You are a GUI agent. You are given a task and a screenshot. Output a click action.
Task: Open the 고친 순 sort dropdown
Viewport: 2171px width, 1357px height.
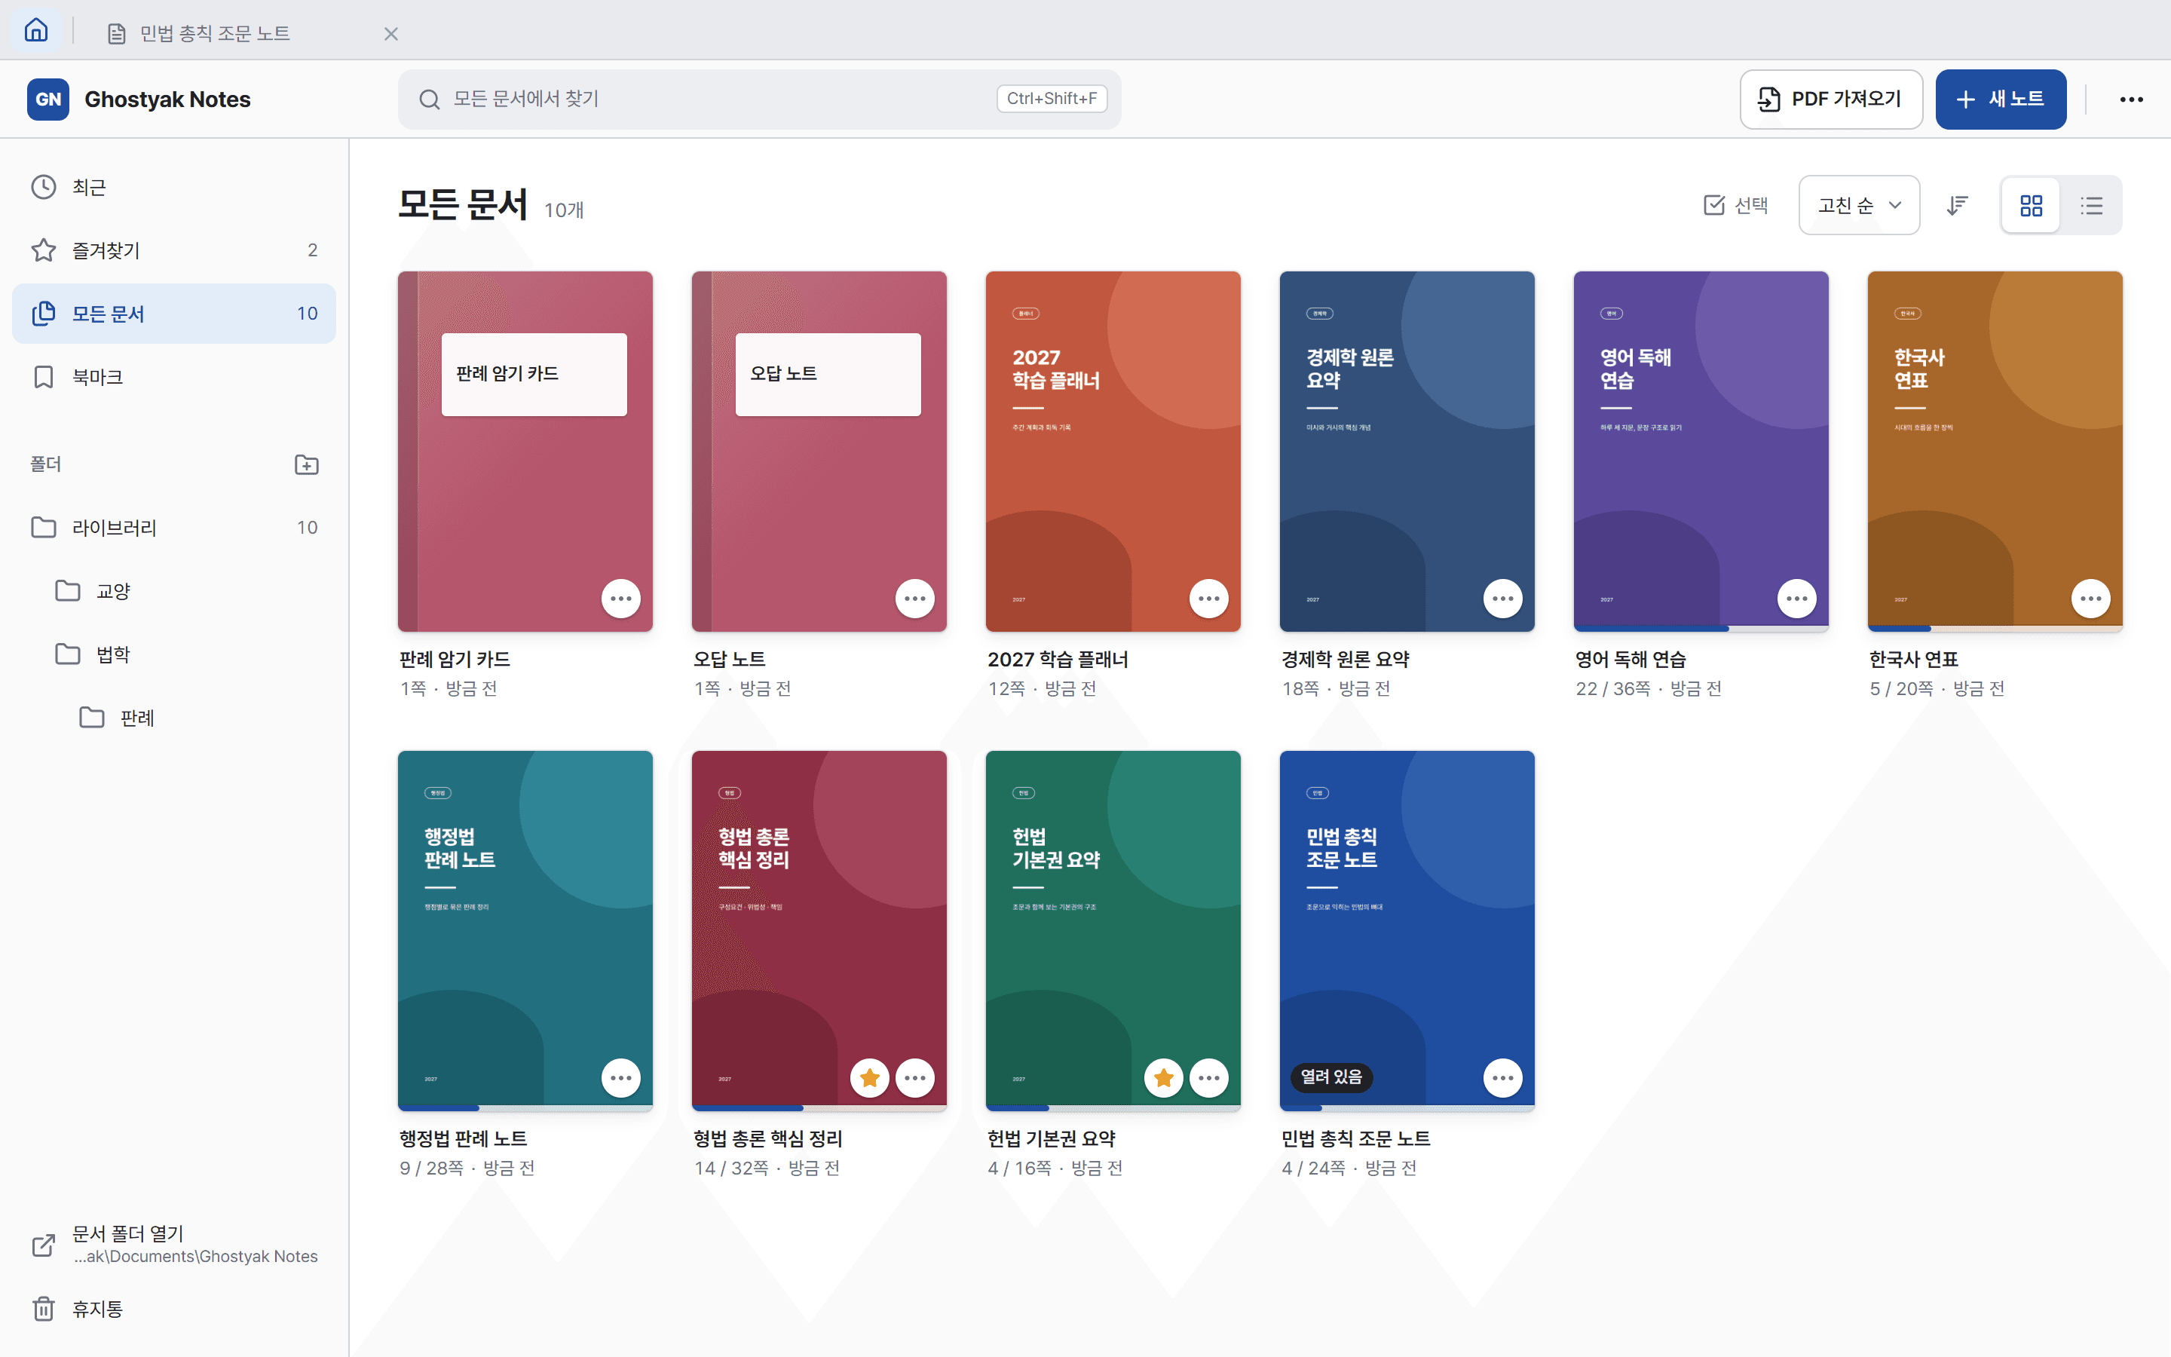pyautogui.click(x=1859, y=206)
